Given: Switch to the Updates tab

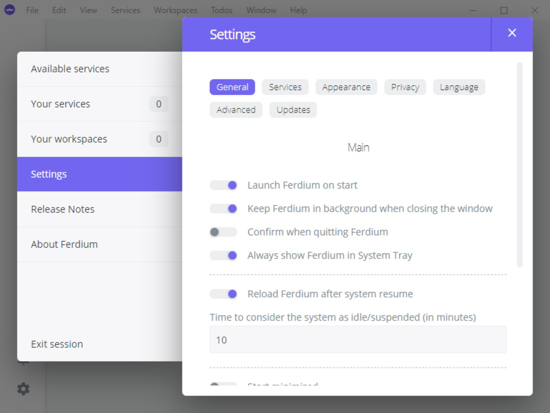Looking at the screenshot, I should (x=293, y=110).
